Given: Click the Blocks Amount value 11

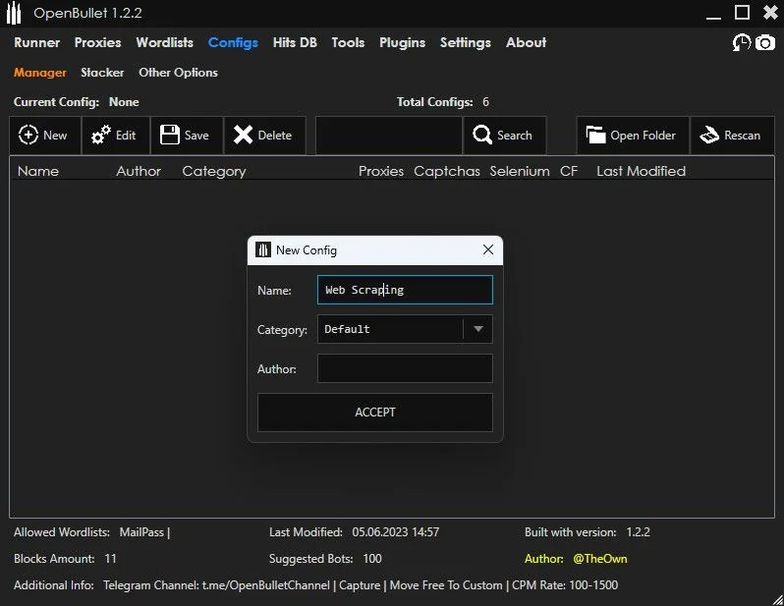Looking at the screenshot, I should tap(110, 559).
